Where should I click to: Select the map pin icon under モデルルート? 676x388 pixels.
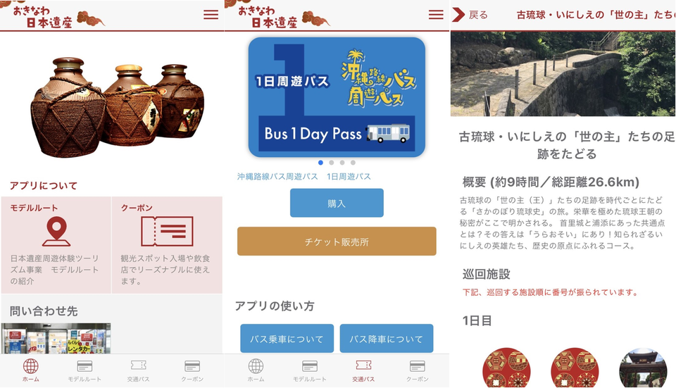(x=56, y=232)
